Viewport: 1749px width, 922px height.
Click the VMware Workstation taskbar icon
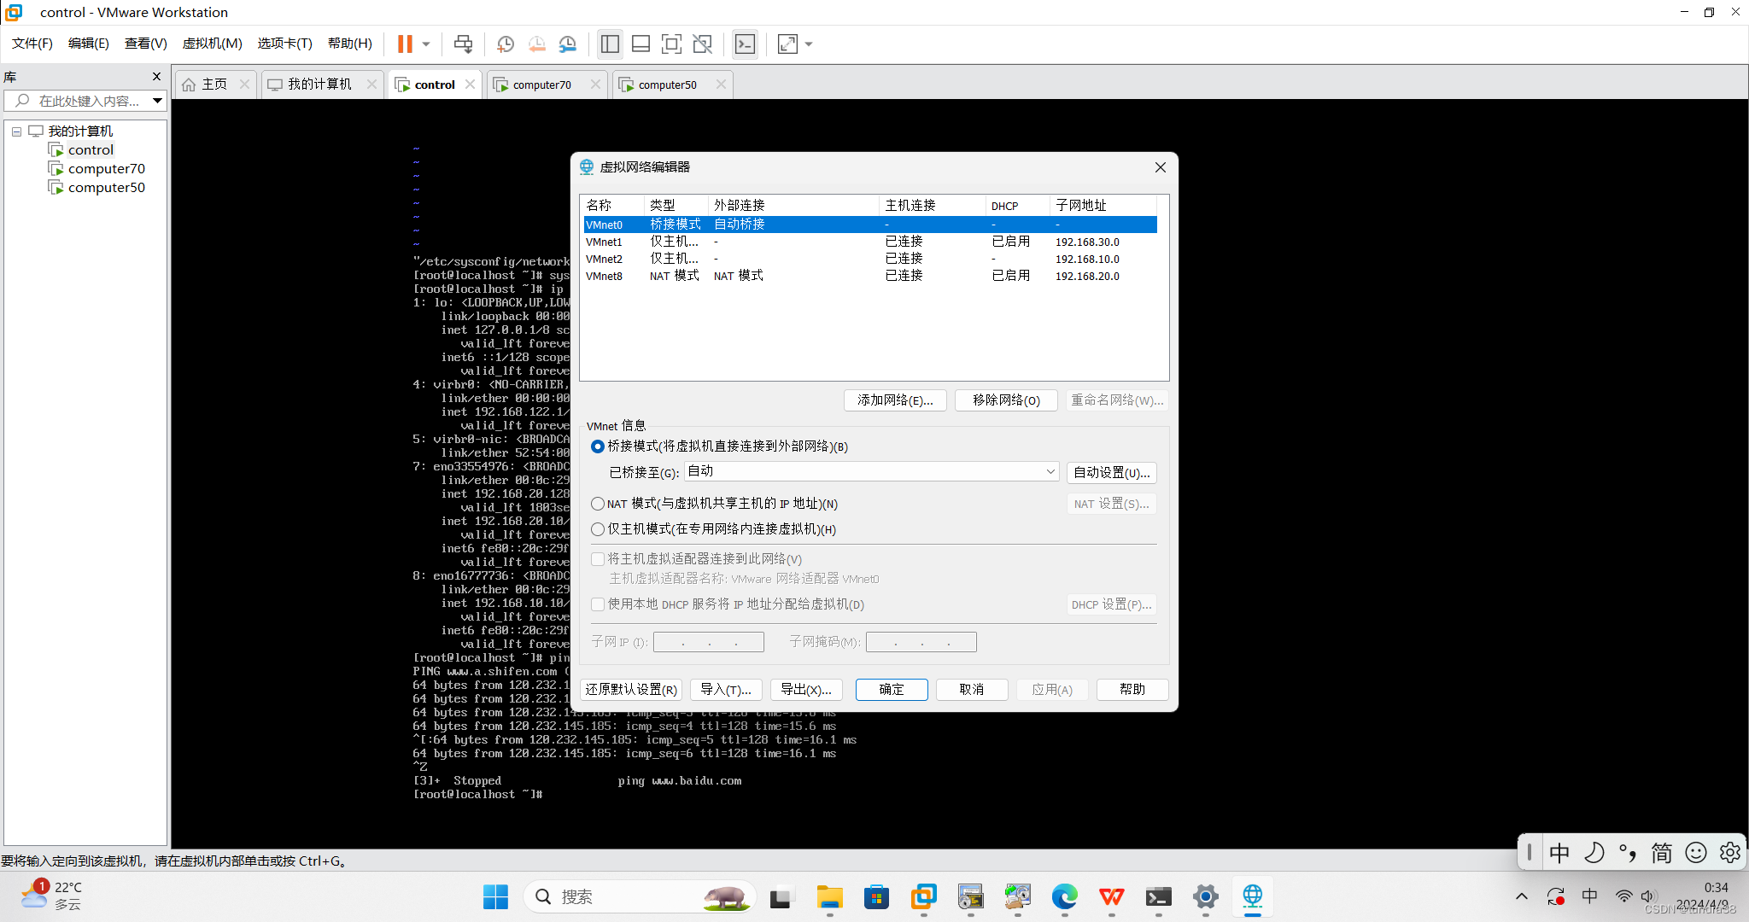pyautogui.click(x=923, y=896)
